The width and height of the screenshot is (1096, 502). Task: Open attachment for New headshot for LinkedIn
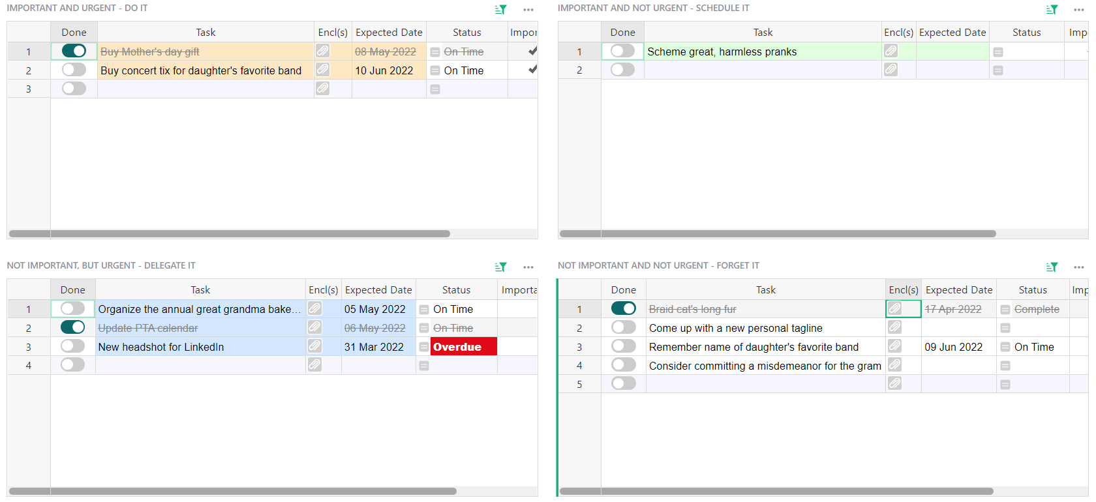pos(314,346)
